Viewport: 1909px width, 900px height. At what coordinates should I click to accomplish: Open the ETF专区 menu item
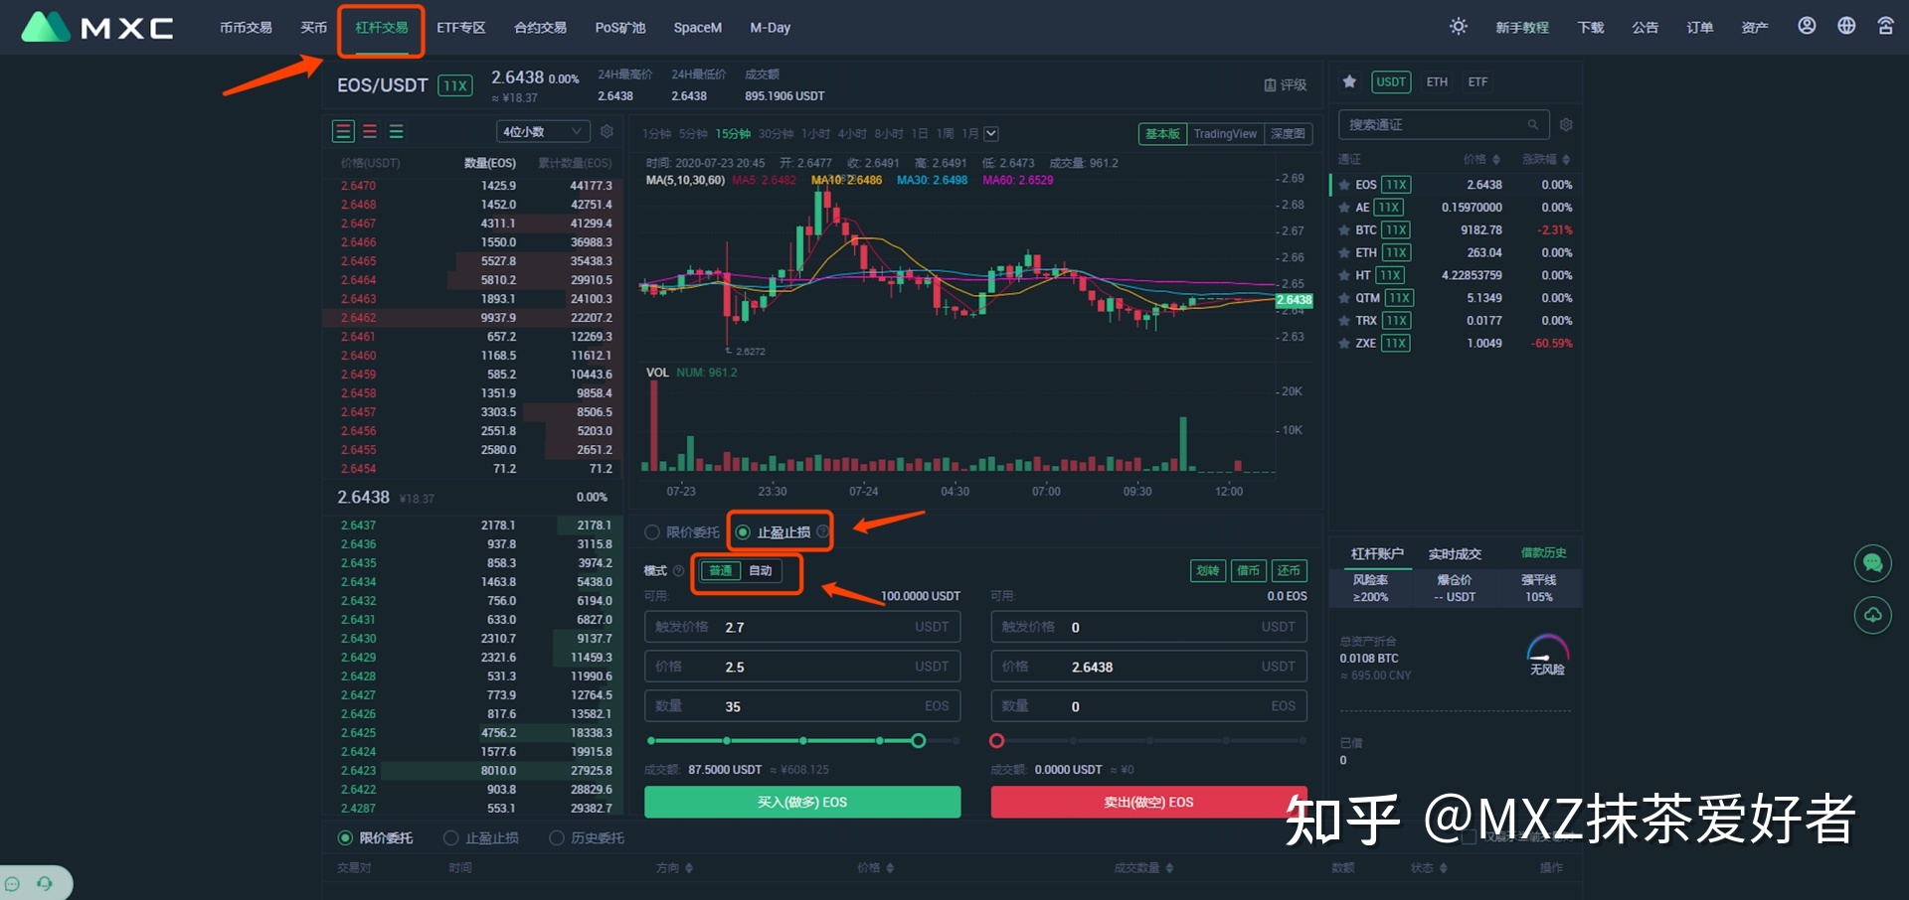click(460, 28)
